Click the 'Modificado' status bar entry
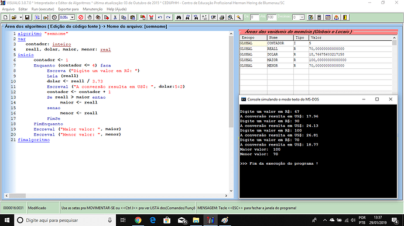Screen dimensions: 404x226 point(37,208)
